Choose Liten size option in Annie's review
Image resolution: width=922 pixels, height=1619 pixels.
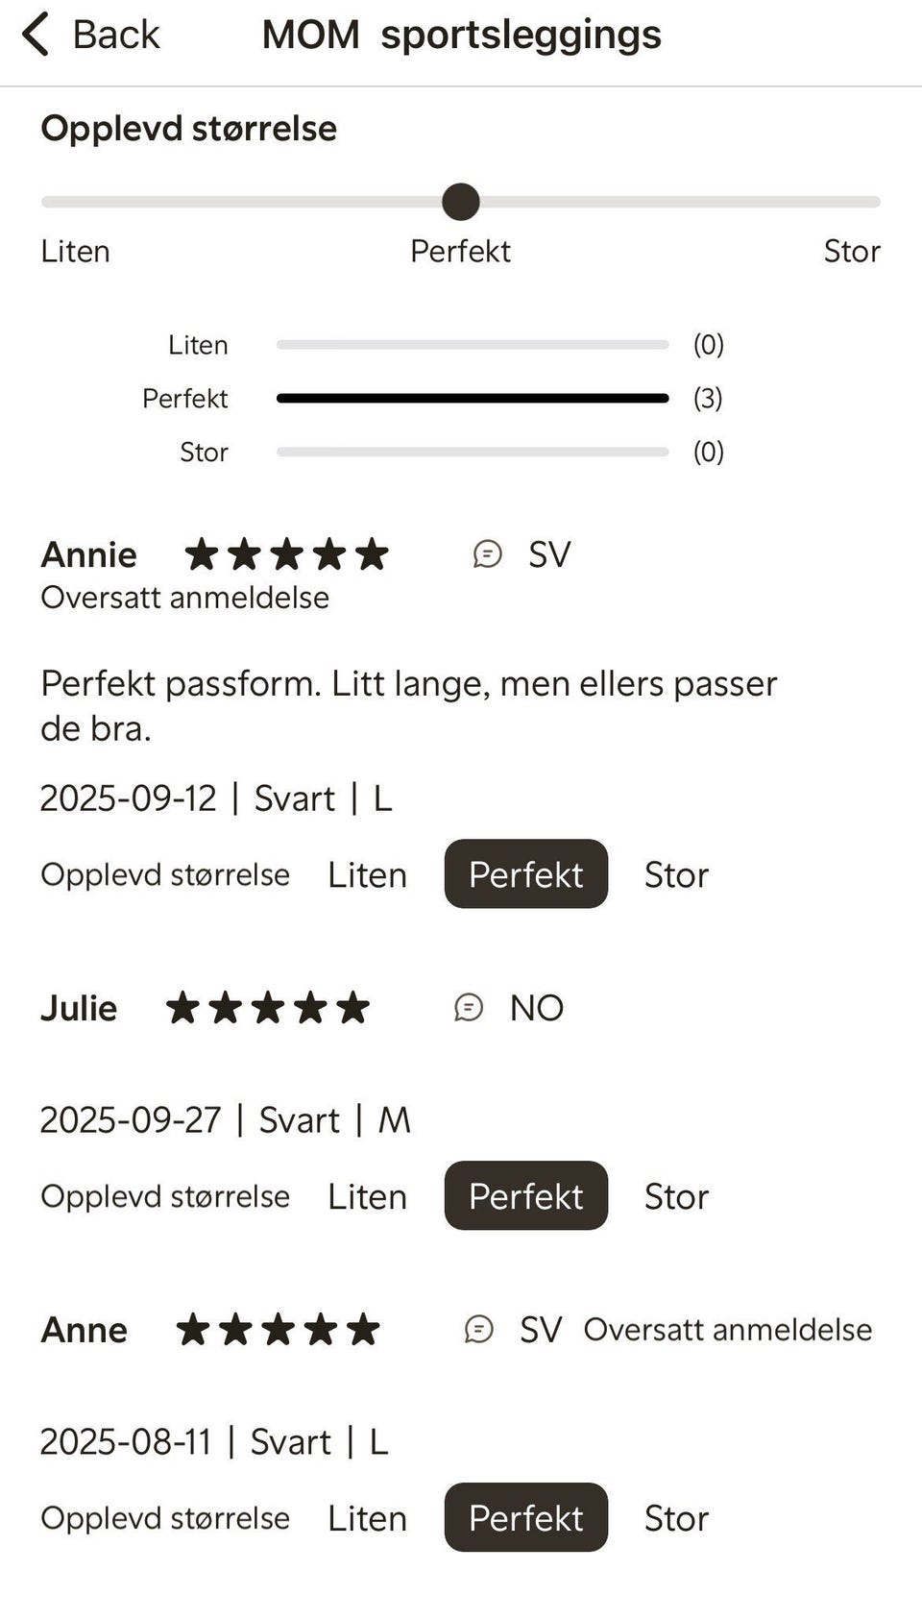[367, 875]
